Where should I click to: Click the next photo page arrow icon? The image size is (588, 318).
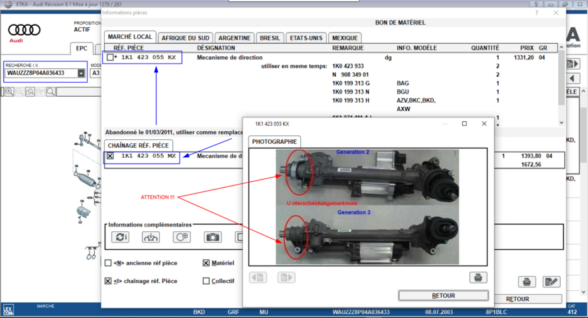tap(286, 278)
